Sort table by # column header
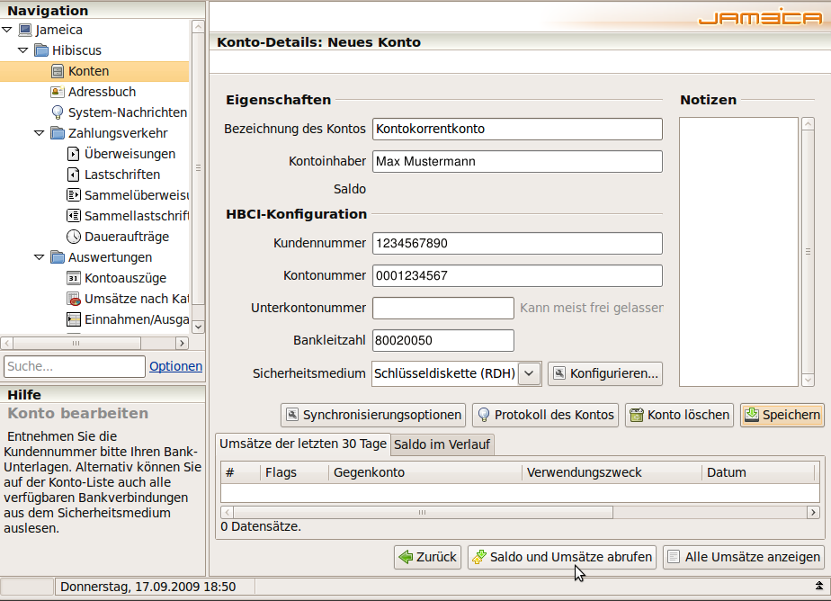Viewport: 831px width, 601px height. 241,472
